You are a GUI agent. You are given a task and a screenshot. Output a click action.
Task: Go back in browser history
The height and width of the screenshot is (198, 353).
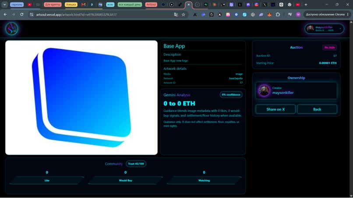5,14
